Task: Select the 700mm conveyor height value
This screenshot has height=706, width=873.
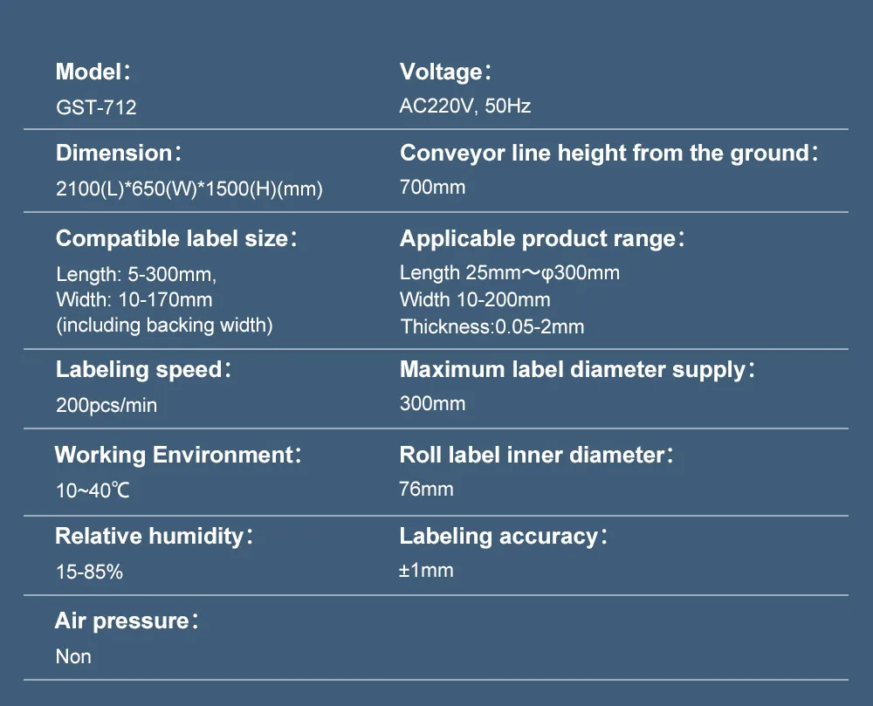Action: tap(433, 187)
